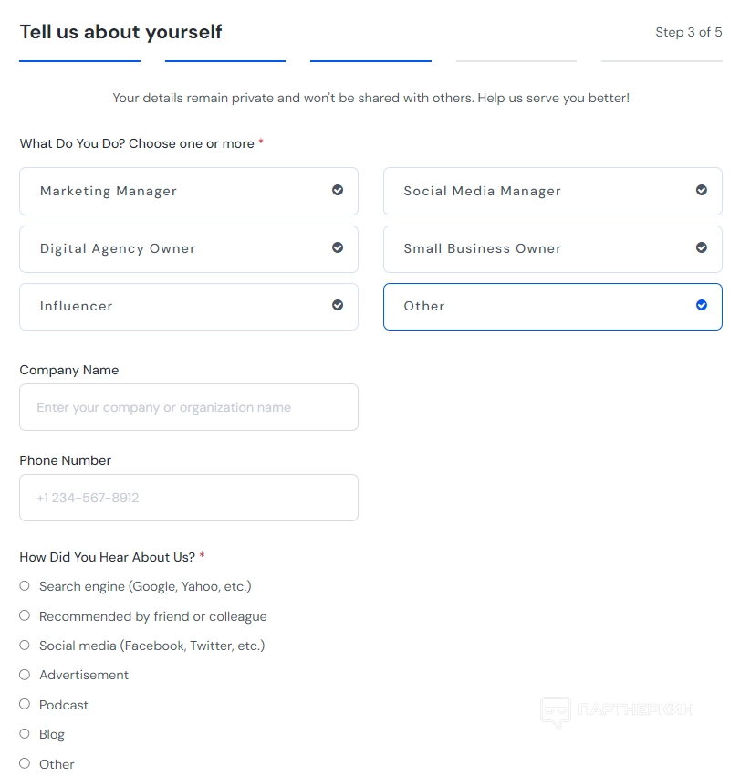Choose Blog as referral source
The image size is (740, 777).
[25, 734]
